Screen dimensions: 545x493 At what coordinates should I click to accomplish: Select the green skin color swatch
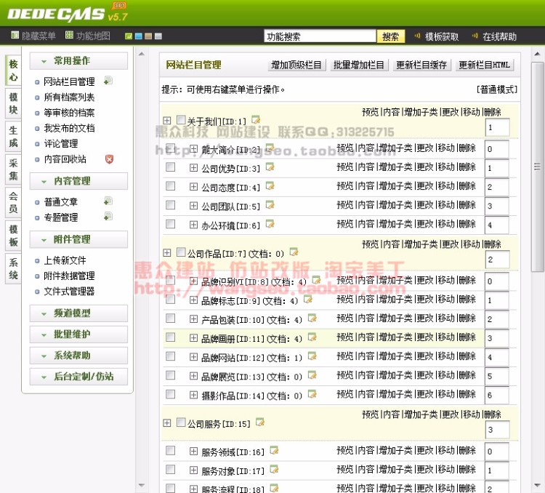click(129, 36)
